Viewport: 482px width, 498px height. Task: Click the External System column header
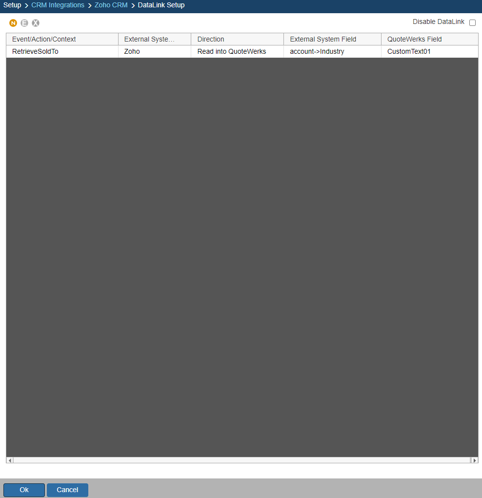[155, 39]
